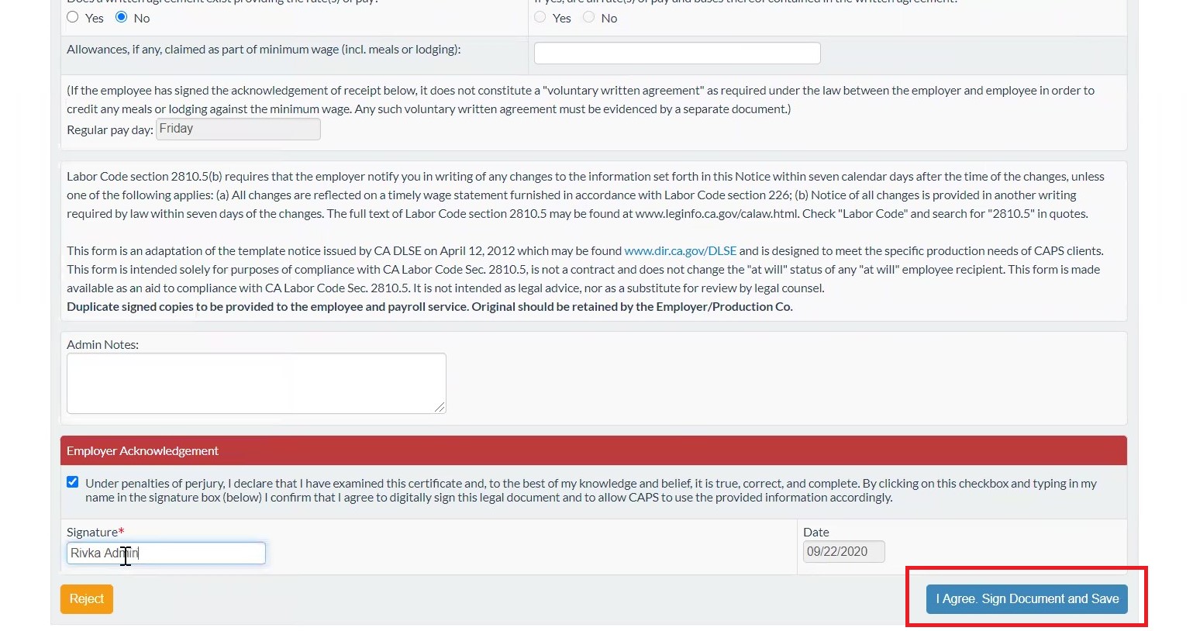Choose No for all rates contained in agreement
This screenshot has height=631, width=1193.
point(589,17)
